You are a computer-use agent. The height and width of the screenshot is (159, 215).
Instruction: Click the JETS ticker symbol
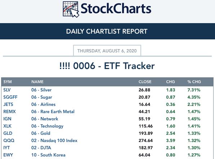[x=8, y=104]
